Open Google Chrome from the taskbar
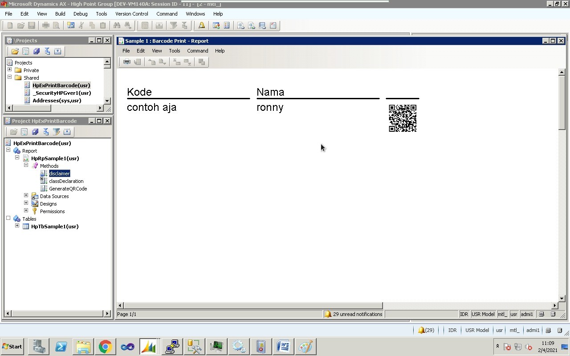This screenshot has height=356, width=570. click(106, 347)
